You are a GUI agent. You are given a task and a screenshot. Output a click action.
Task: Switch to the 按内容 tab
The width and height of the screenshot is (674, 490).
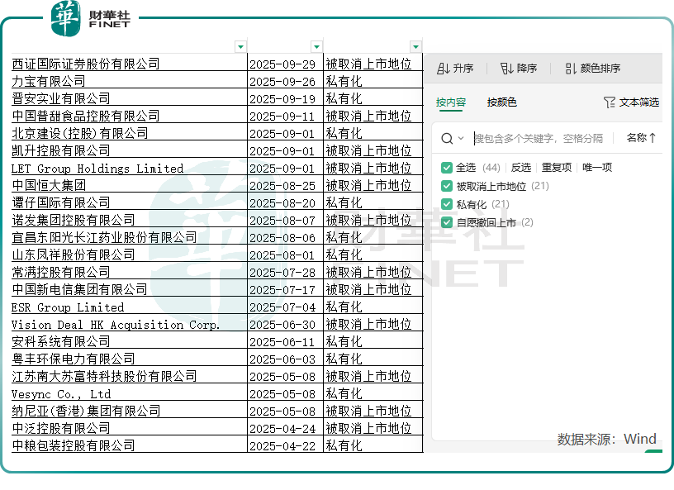[451, 102]
